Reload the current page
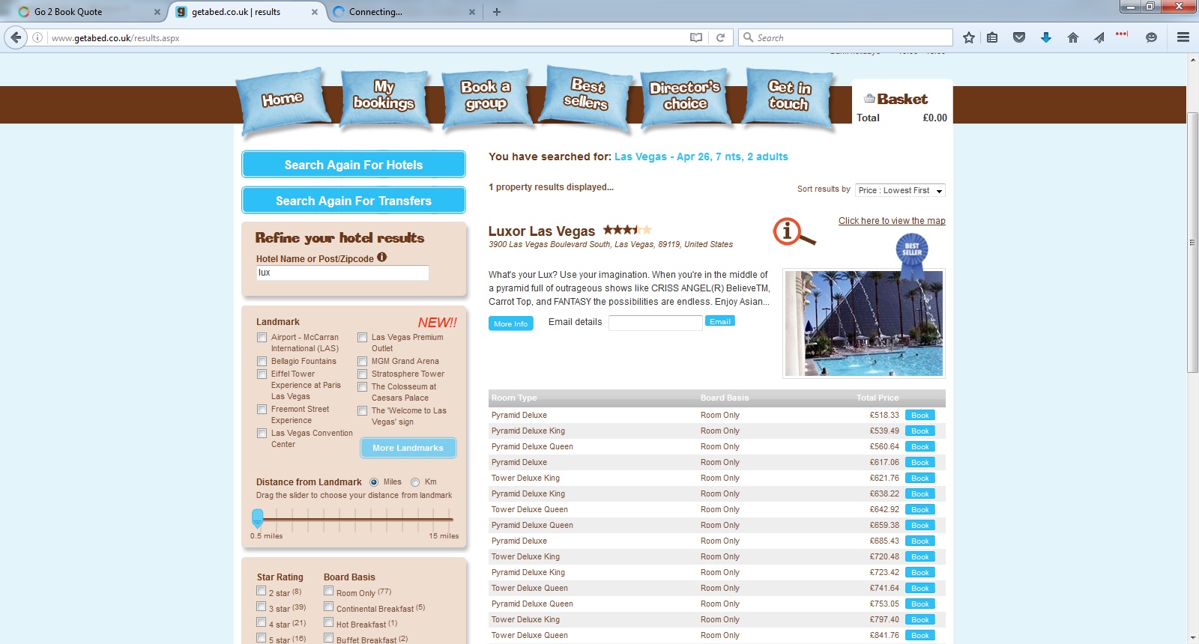This screenshot has height=644, width=1199. tap(720, 37)
